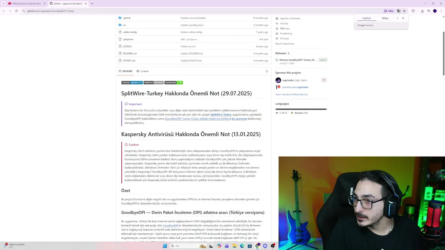This screenshot has width=445, height=250.
Task: Open the SplitWire-Turkey link
Action: (221, 115)
